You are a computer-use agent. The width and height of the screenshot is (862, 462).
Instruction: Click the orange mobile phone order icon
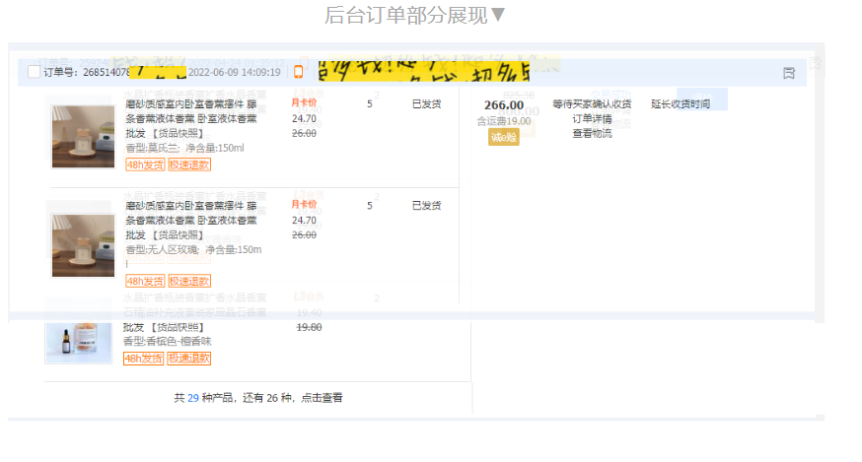(x=299, y=72)
